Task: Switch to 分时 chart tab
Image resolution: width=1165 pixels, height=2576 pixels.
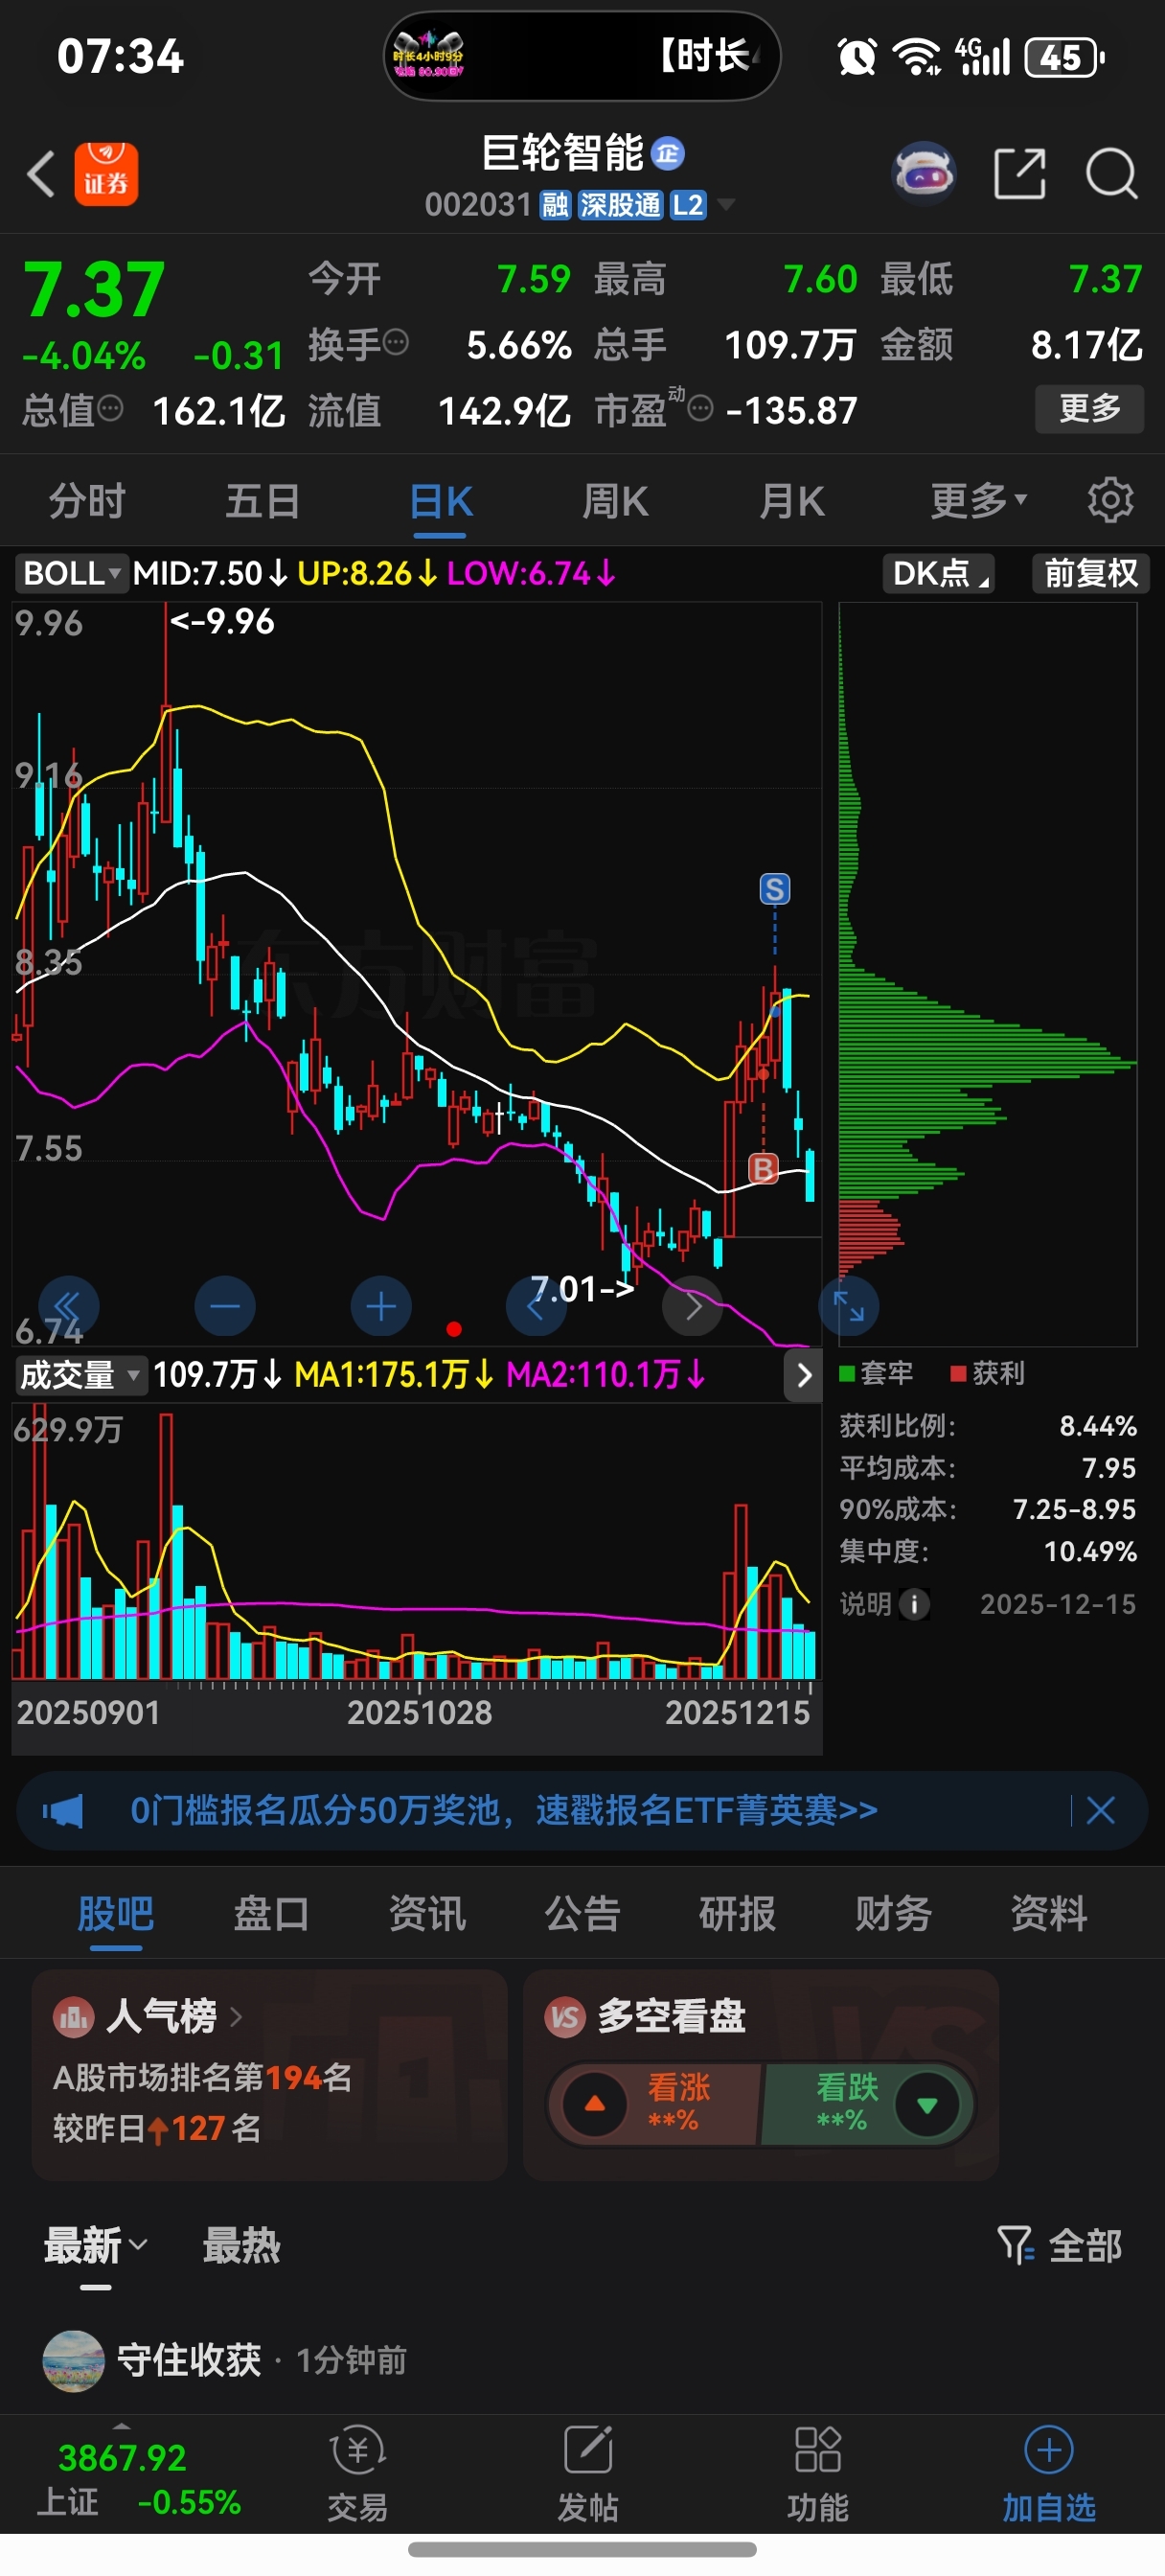Action: tap(87, 500)
